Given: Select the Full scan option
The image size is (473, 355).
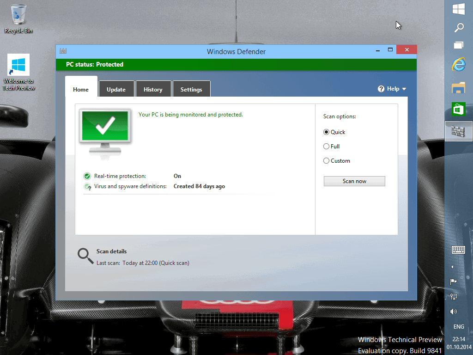Looking at the screenshot, I should [x=326, y=146].
